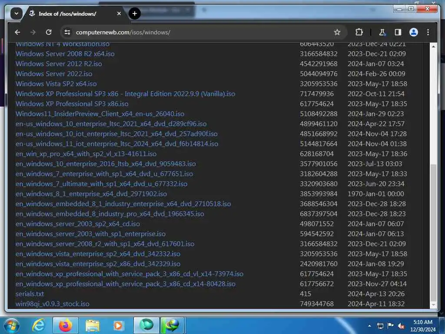Download XP Integral Edition 2022.9.9 (Vanilla).iso
The width and height of the screenshot is (445, 334).
[126, 94]
